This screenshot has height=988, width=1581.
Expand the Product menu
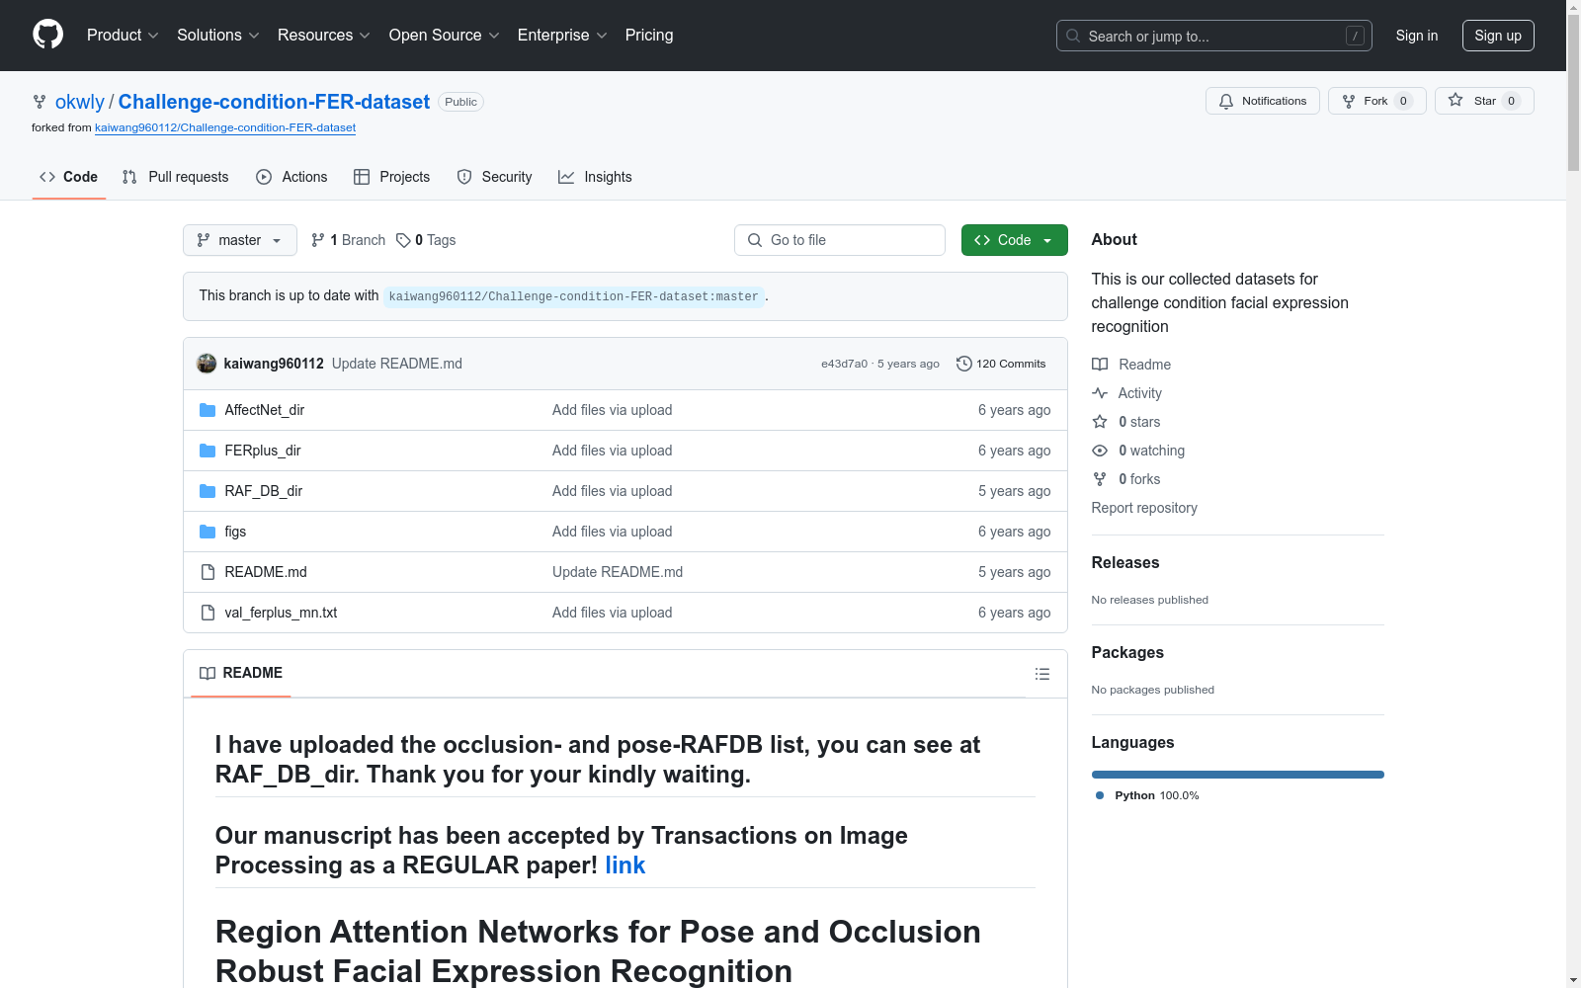pos(123,36)
